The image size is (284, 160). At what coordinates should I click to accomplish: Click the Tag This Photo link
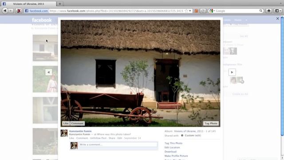(174, 143)
